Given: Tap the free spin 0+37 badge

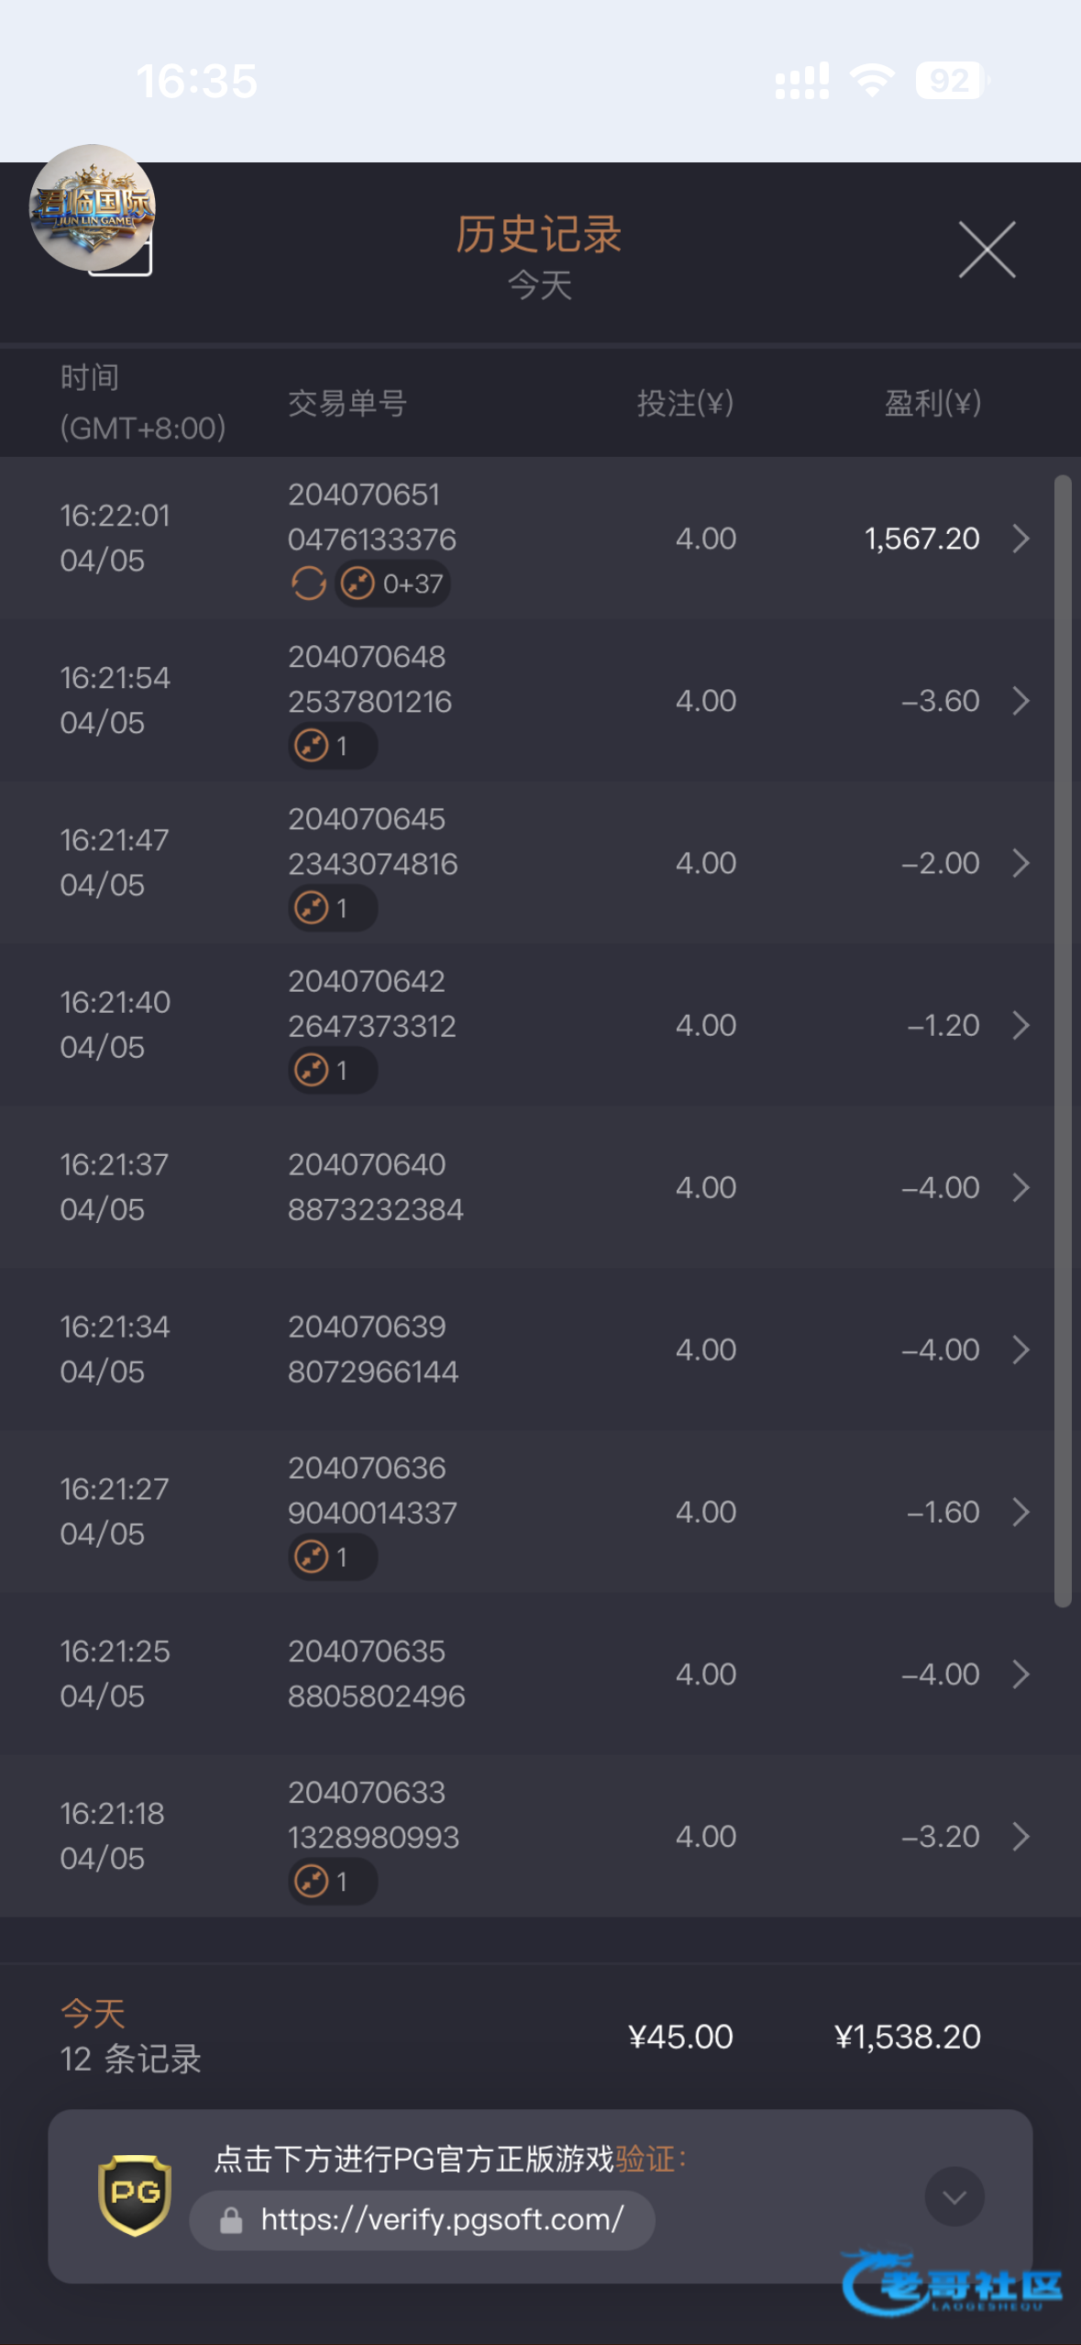Looking at the screenshot, I should (393, 583).
